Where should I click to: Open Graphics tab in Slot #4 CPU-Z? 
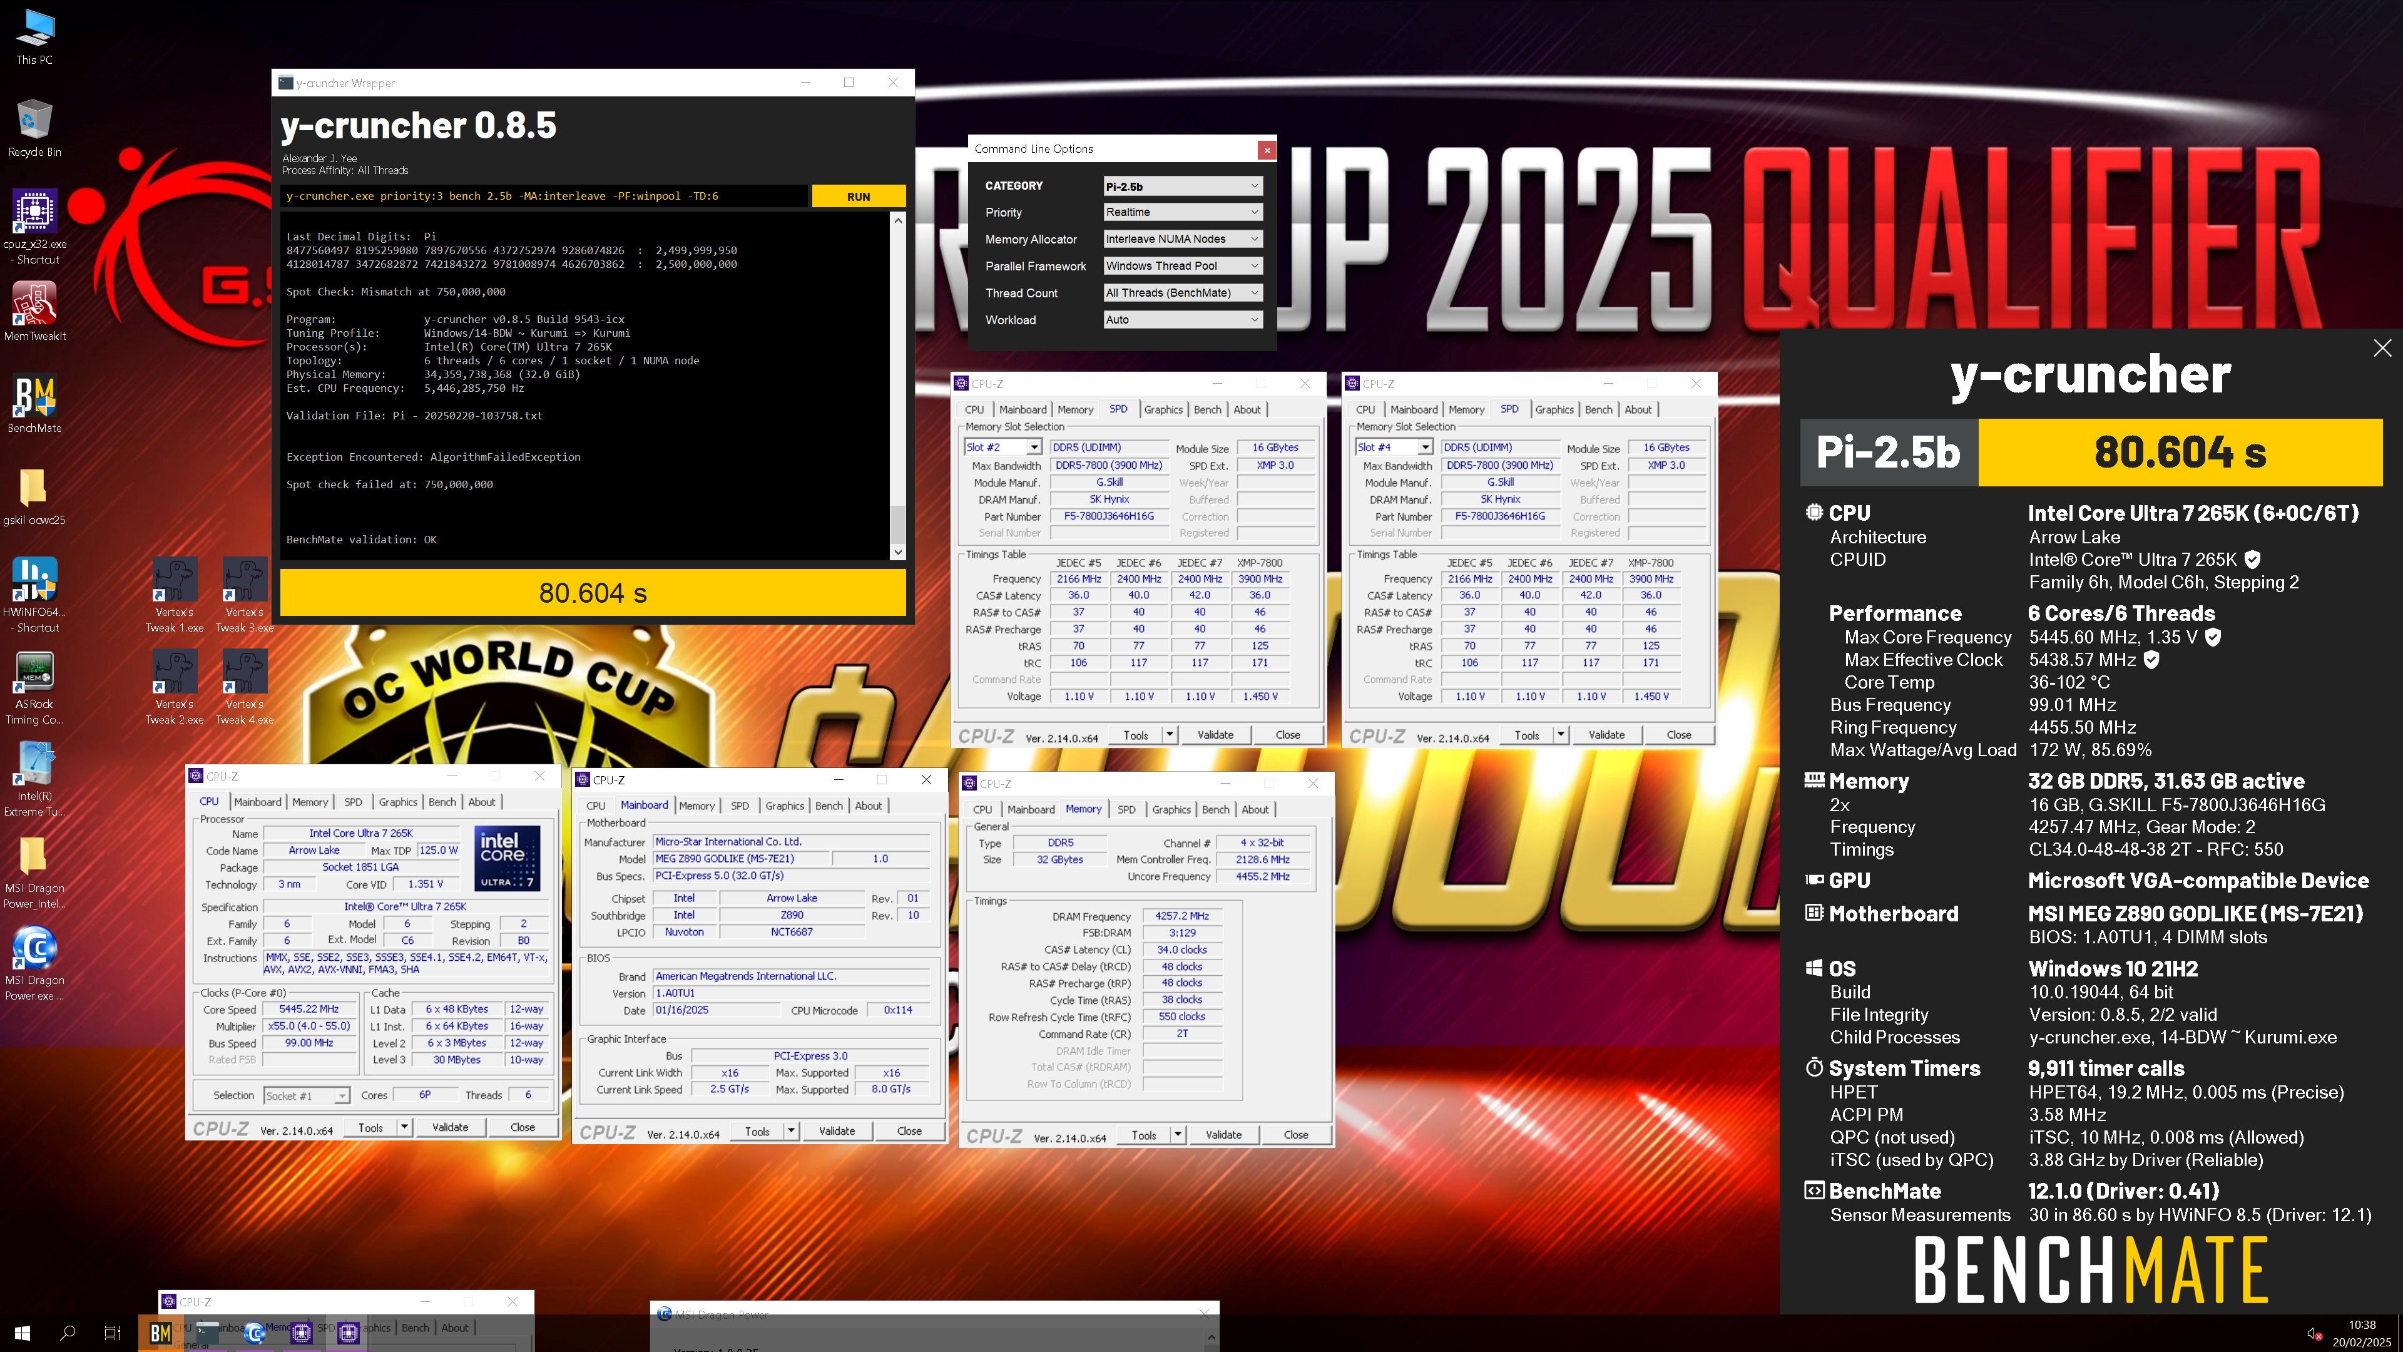1554,409
